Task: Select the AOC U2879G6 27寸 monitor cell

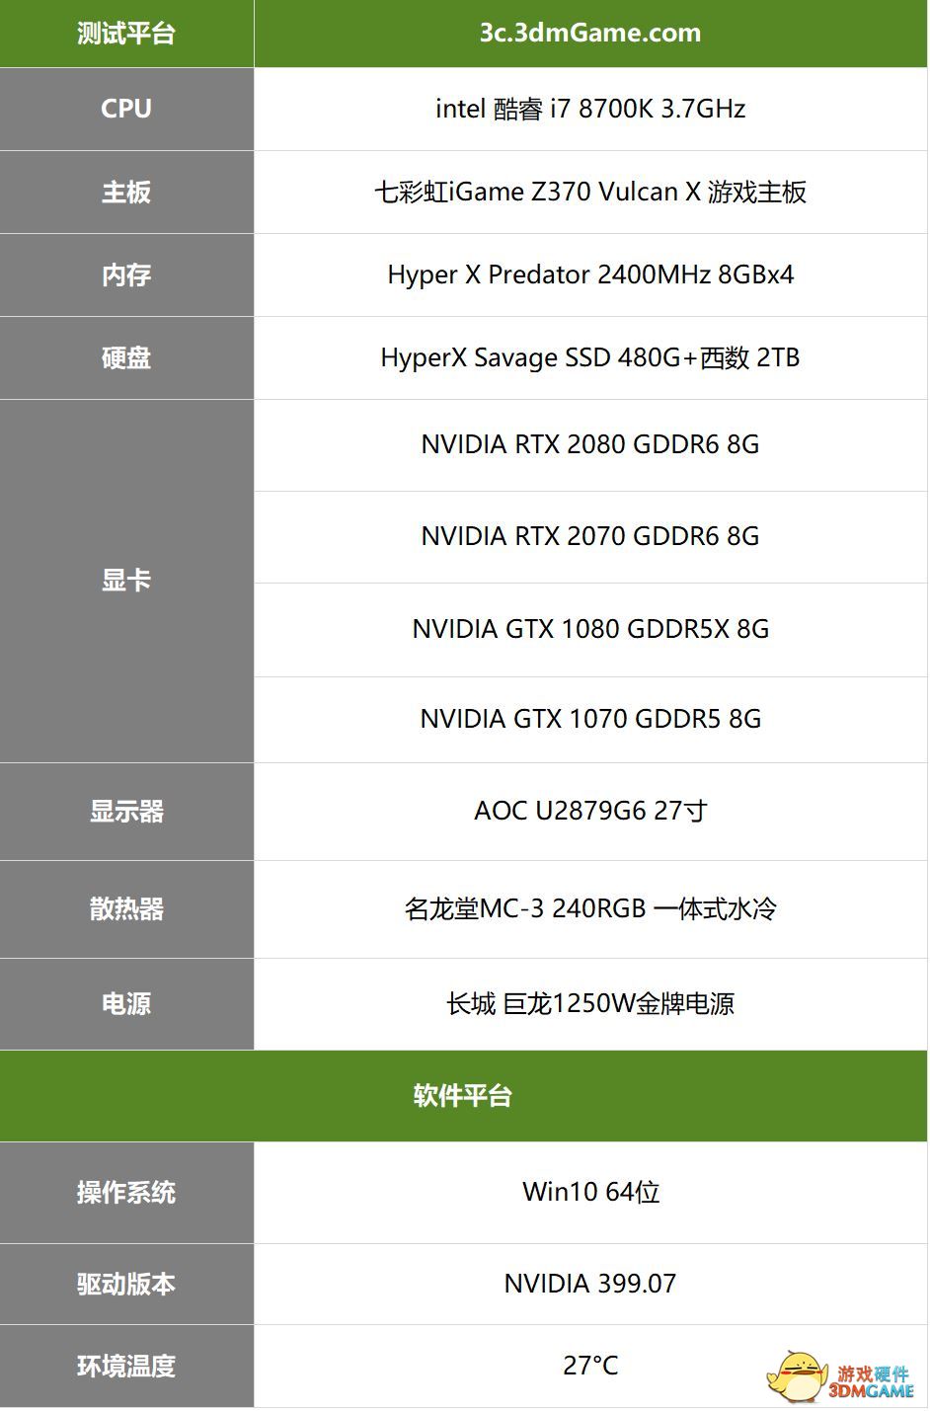Action: [x=590, y=811]
